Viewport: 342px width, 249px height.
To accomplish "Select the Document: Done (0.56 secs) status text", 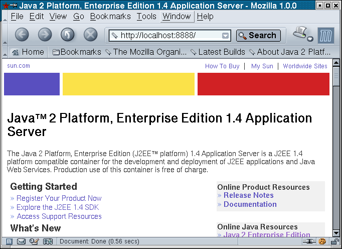I will click(x=99, y=241).
